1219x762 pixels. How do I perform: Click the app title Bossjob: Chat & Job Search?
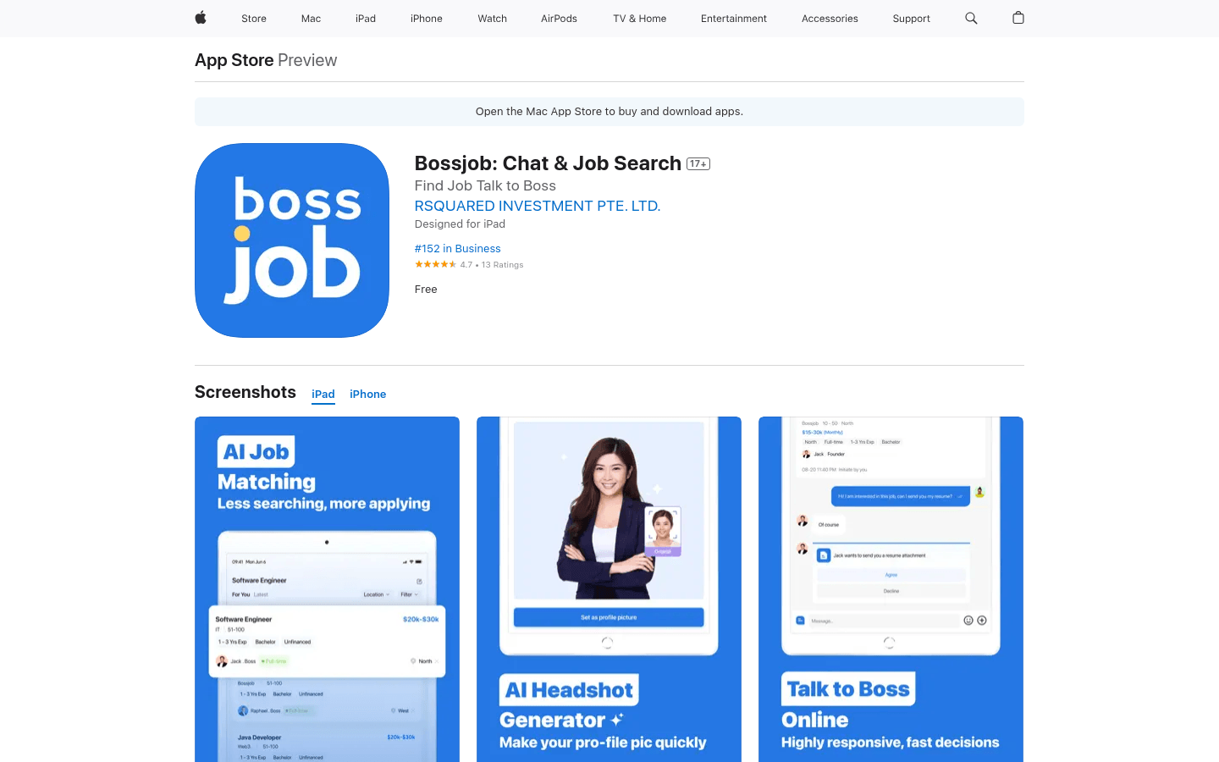click(x=548, y=163)
